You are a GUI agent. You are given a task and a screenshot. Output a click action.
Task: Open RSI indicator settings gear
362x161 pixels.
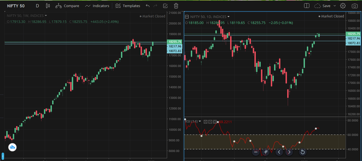pos(210,122)
